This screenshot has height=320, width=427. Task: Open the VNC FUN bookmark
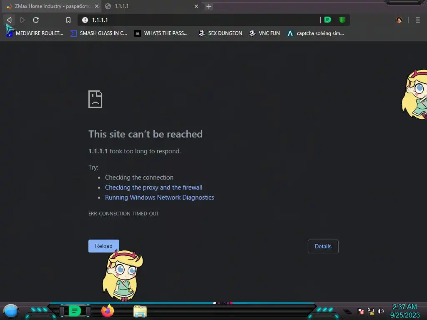264,33
